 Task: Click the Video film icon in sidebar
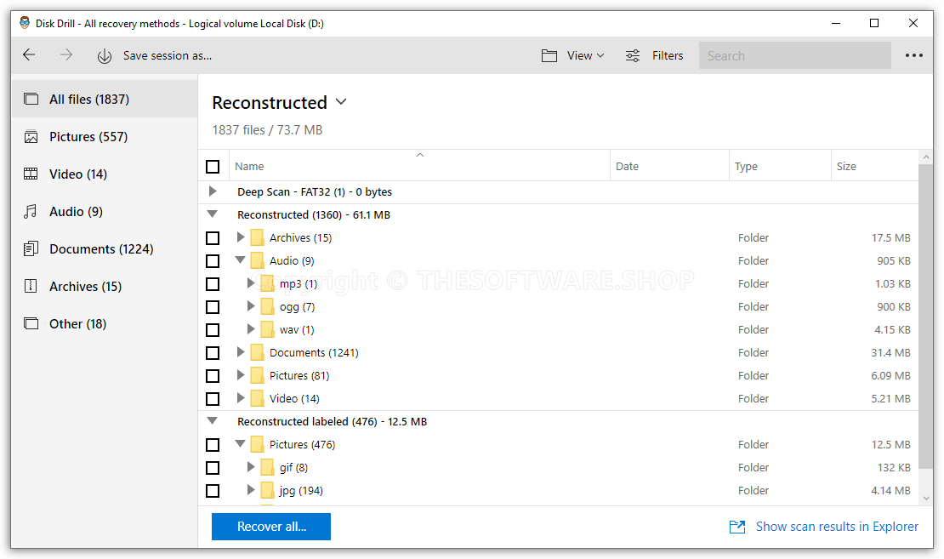pos(31,174)
